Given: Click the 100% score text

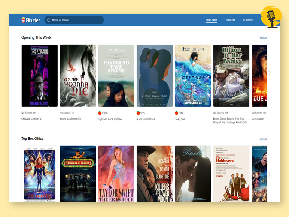Looking at the screenshot, I should coord(105,113).
